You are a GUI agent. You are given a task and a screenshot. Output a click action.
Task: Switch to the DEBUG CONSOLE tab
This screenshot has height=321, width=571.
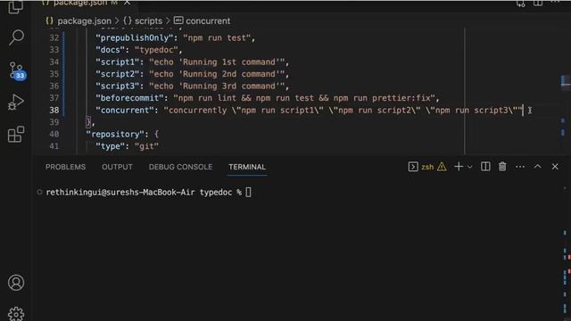point(180,167)
